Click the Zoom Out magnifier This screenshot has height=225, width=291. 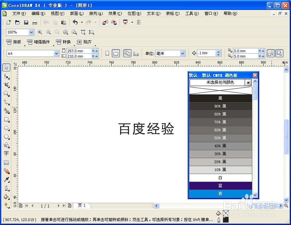48,32
